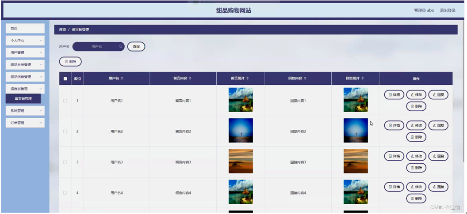Select 留言板管理 submenu item
The image size is (467, 214).
coord(23,99)
